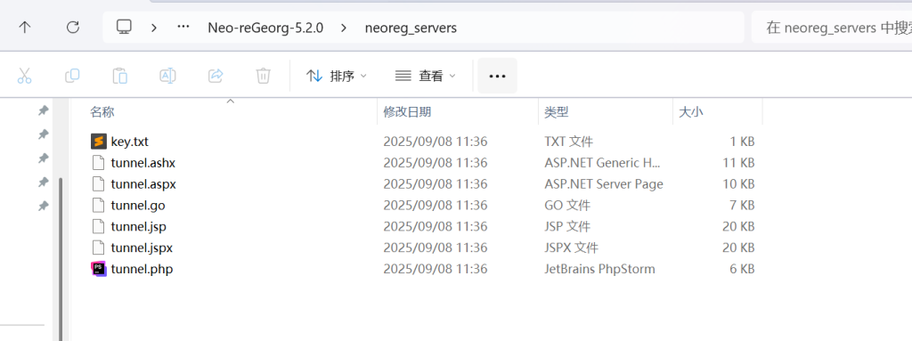Viewport: 912px width, 341px height.
Task: Open the See more options ellipsis button
Action: pyautogui.click(x=497, y=76)
